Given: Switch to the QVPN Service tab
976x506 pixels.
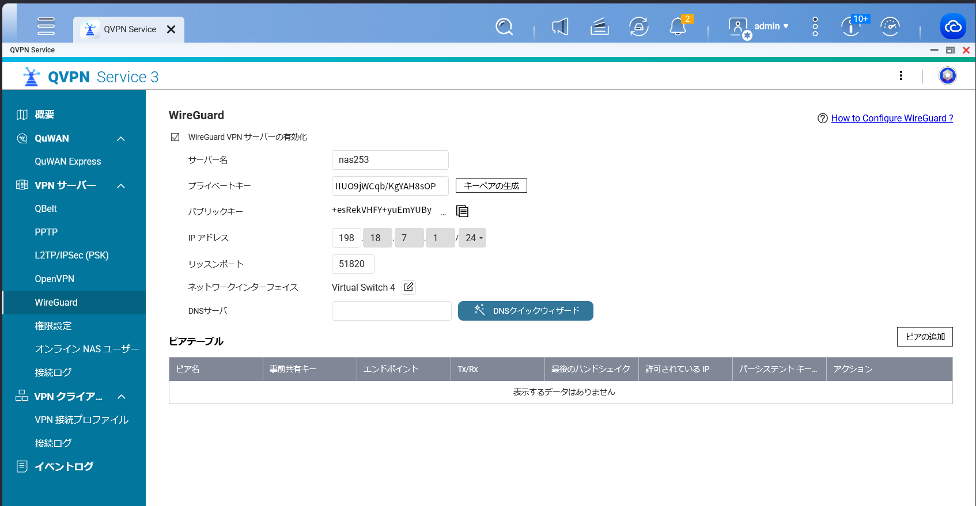Looking at the screenshot, I should [x=129, y=29].
